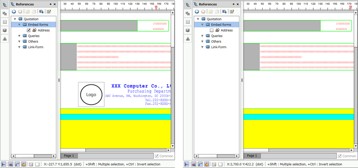Click the cyan band in the left canvas
The width and height of the screenshot is (358, 168).
pos(115,117)
